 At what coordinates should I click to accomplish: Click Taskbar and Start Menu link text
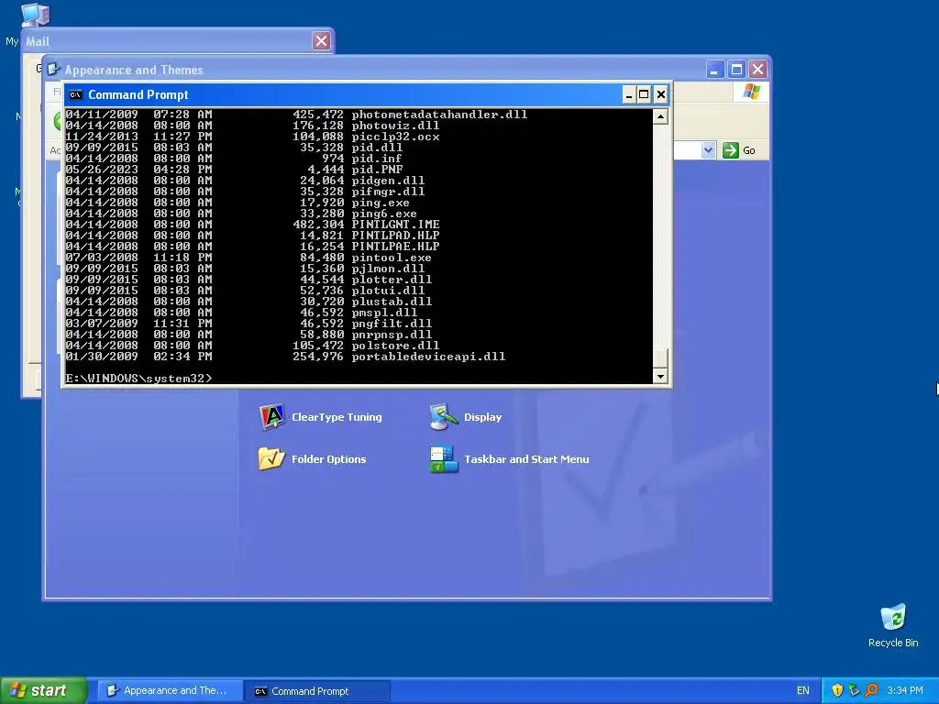pyautogui.click(x=526, y=459)
